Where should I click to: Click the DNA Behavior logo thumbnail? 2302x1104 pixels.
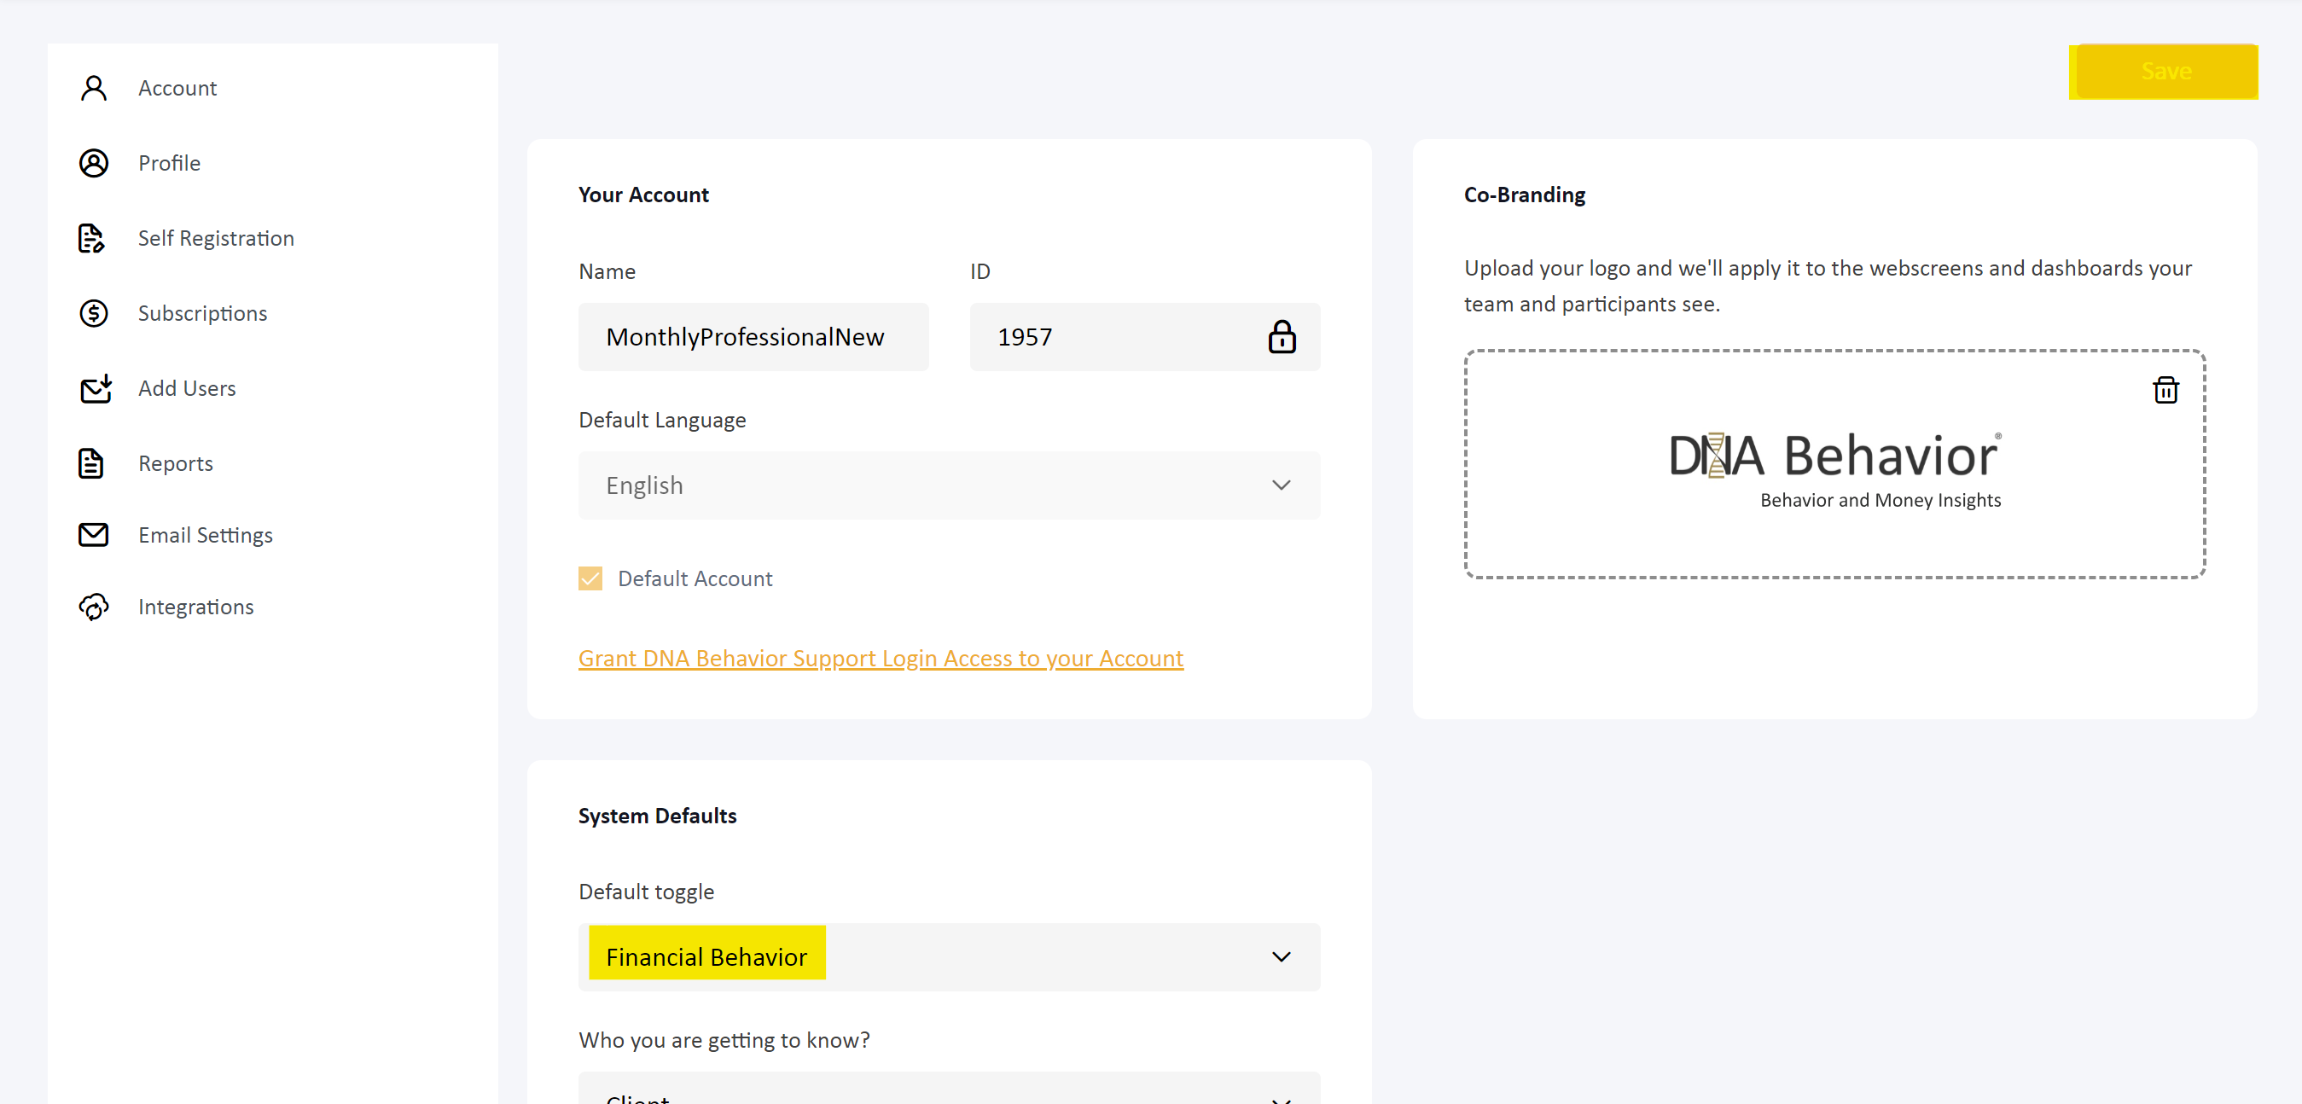tap(1834, 469)
